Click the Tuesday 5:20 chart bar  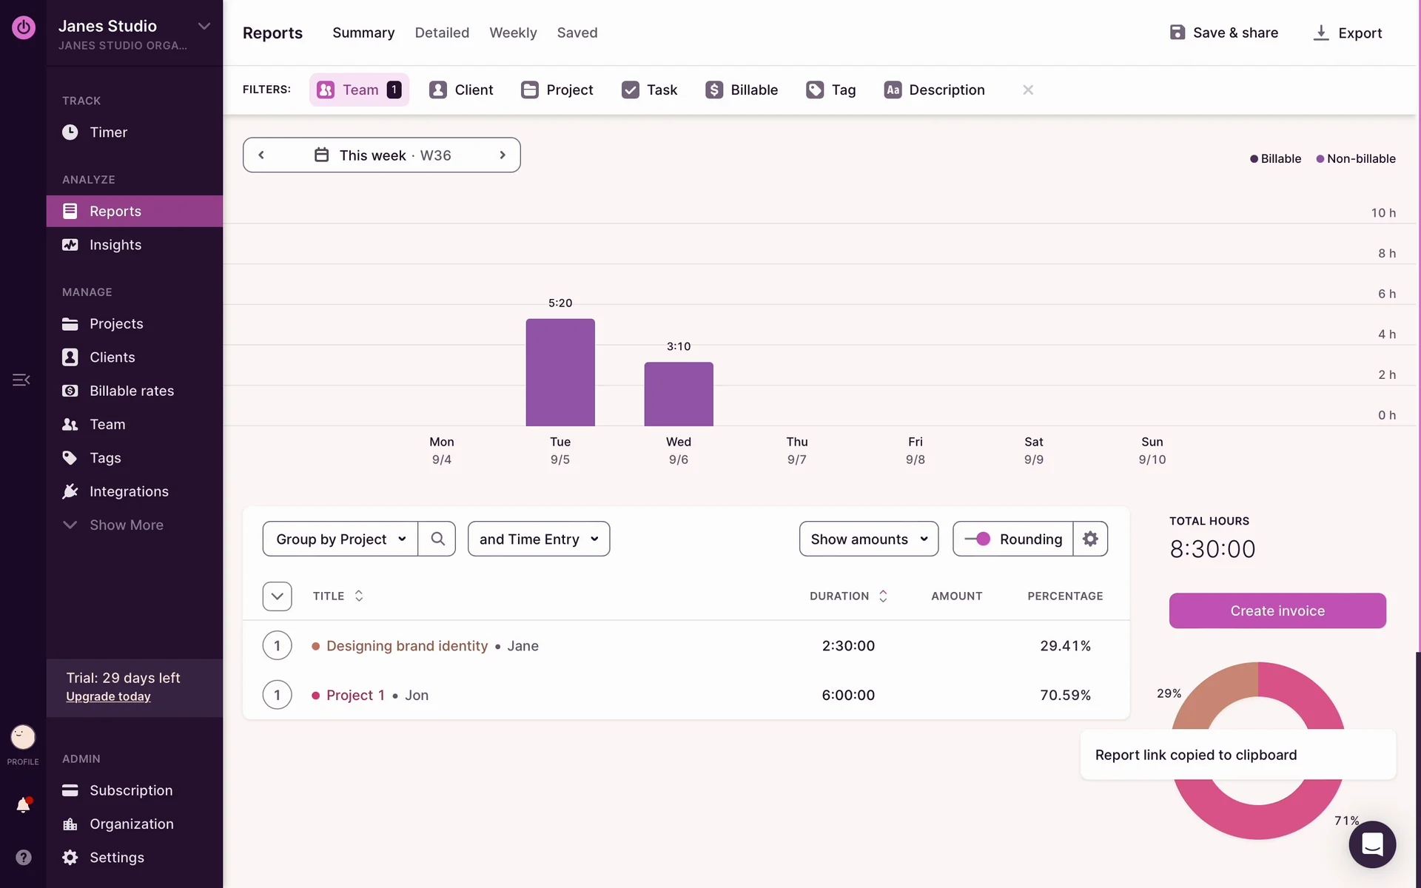(560, 372)
